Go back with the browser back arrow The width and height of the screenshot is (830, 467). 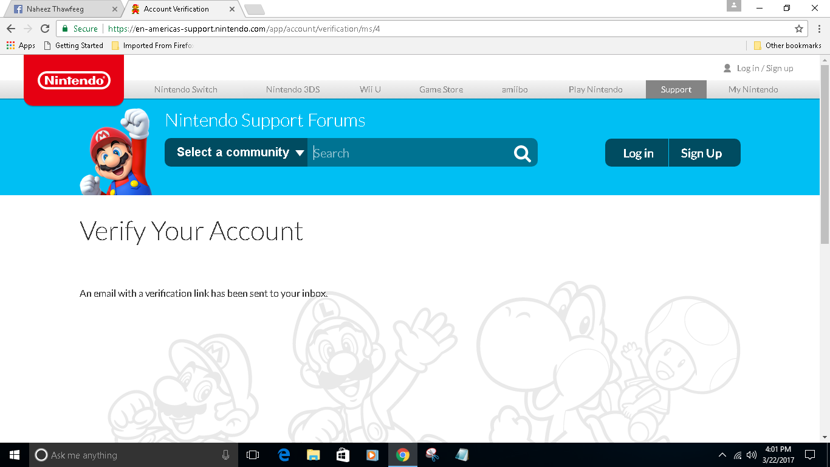click(11, 29)
